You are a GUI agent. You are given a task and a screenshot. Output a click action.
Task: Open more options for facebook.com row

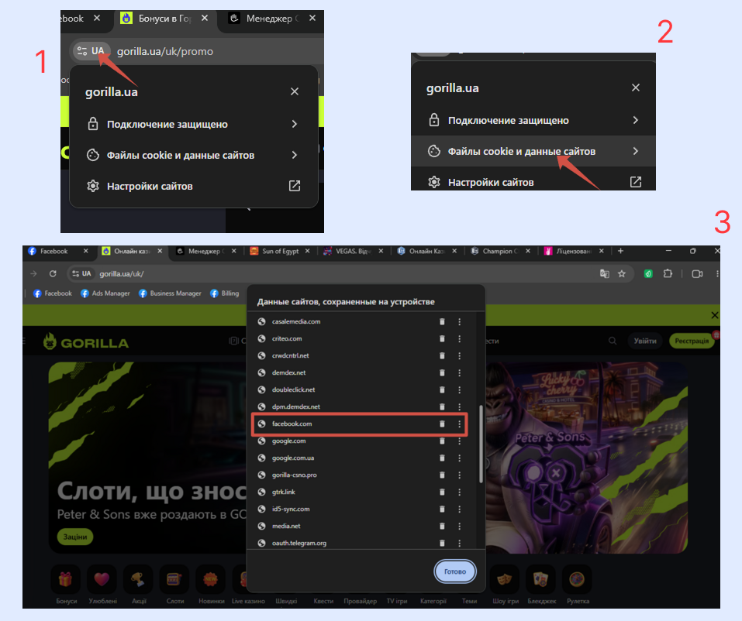[459, 424]
